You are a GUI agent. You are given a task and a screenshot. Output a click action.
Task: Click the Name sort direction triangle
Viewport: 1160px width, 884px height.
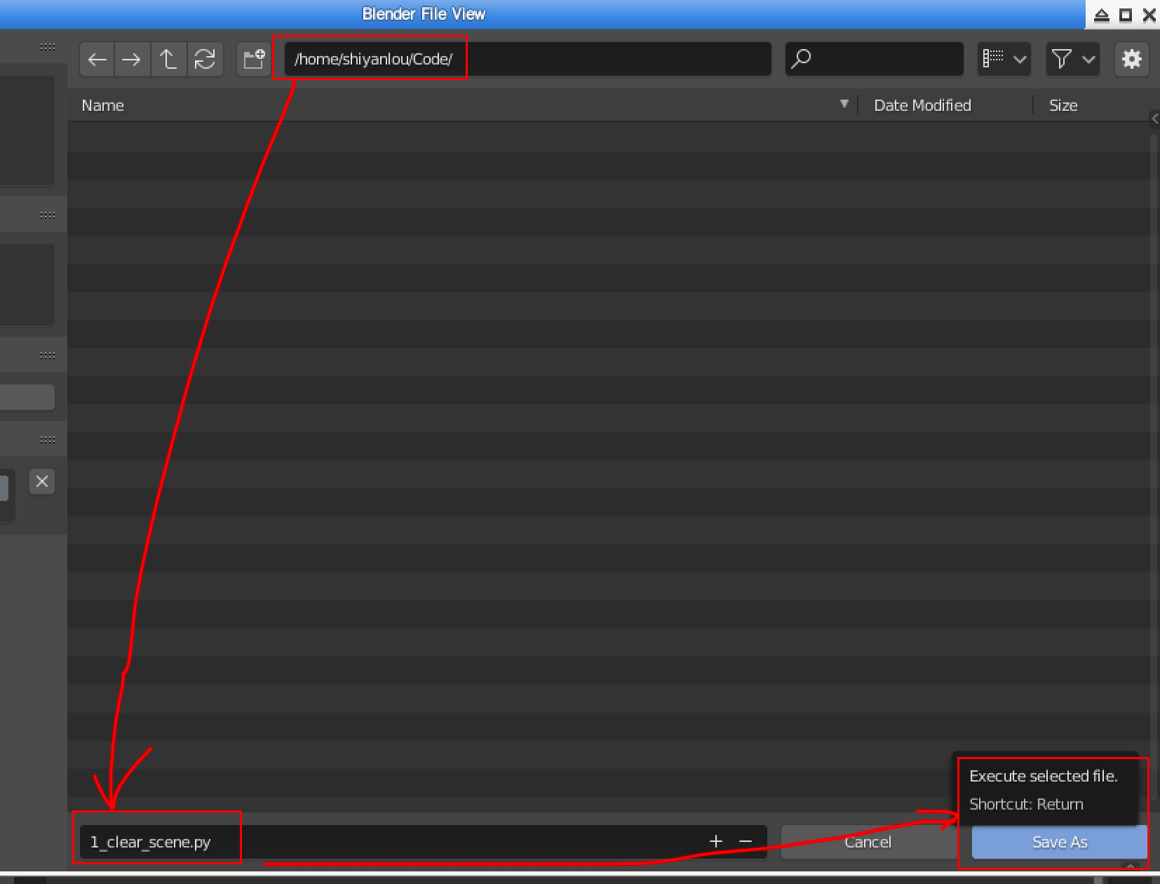tap(844, 104)
